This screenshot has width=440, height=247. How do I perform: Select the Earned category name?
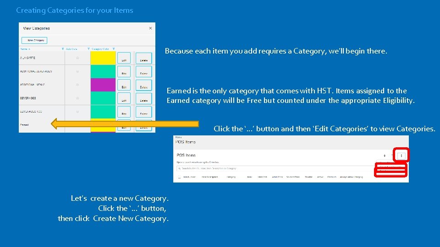[x=24, y=125]
